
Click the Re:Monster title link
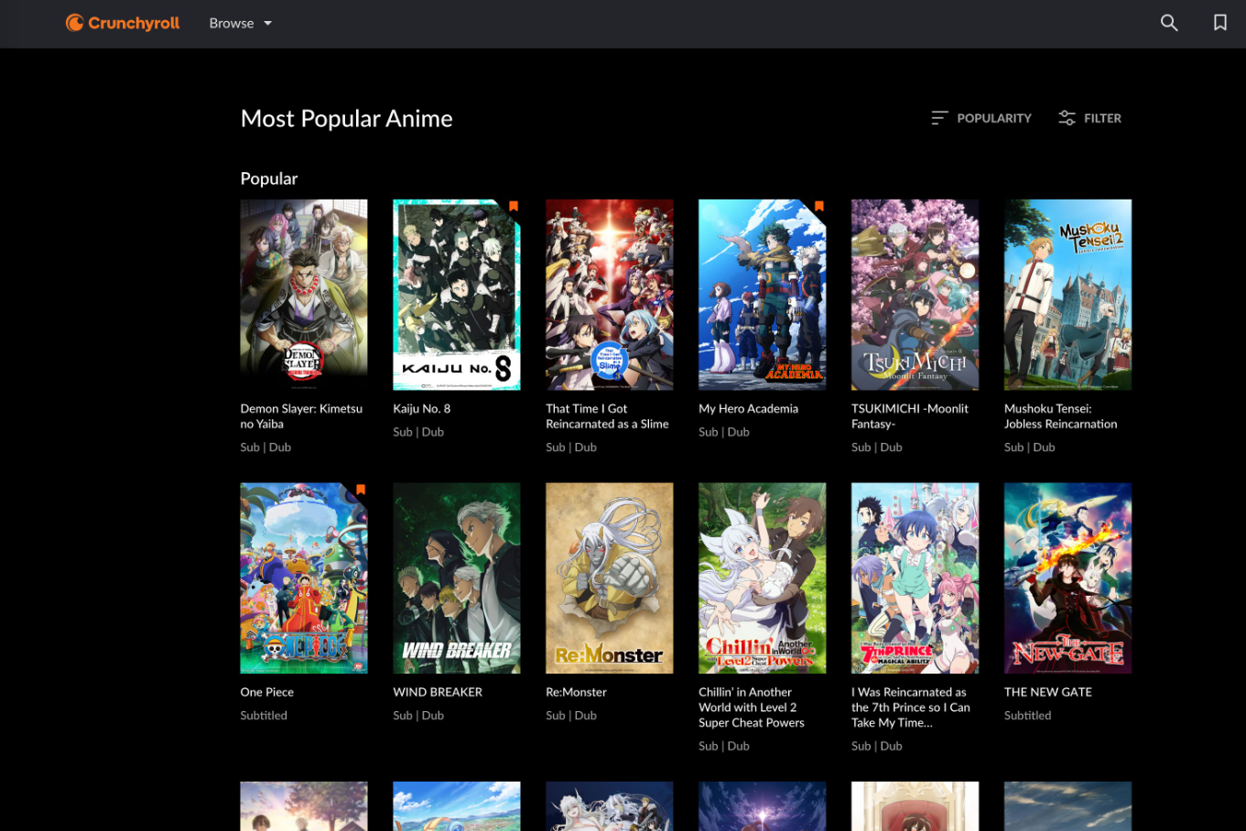[x=576, y=693]
